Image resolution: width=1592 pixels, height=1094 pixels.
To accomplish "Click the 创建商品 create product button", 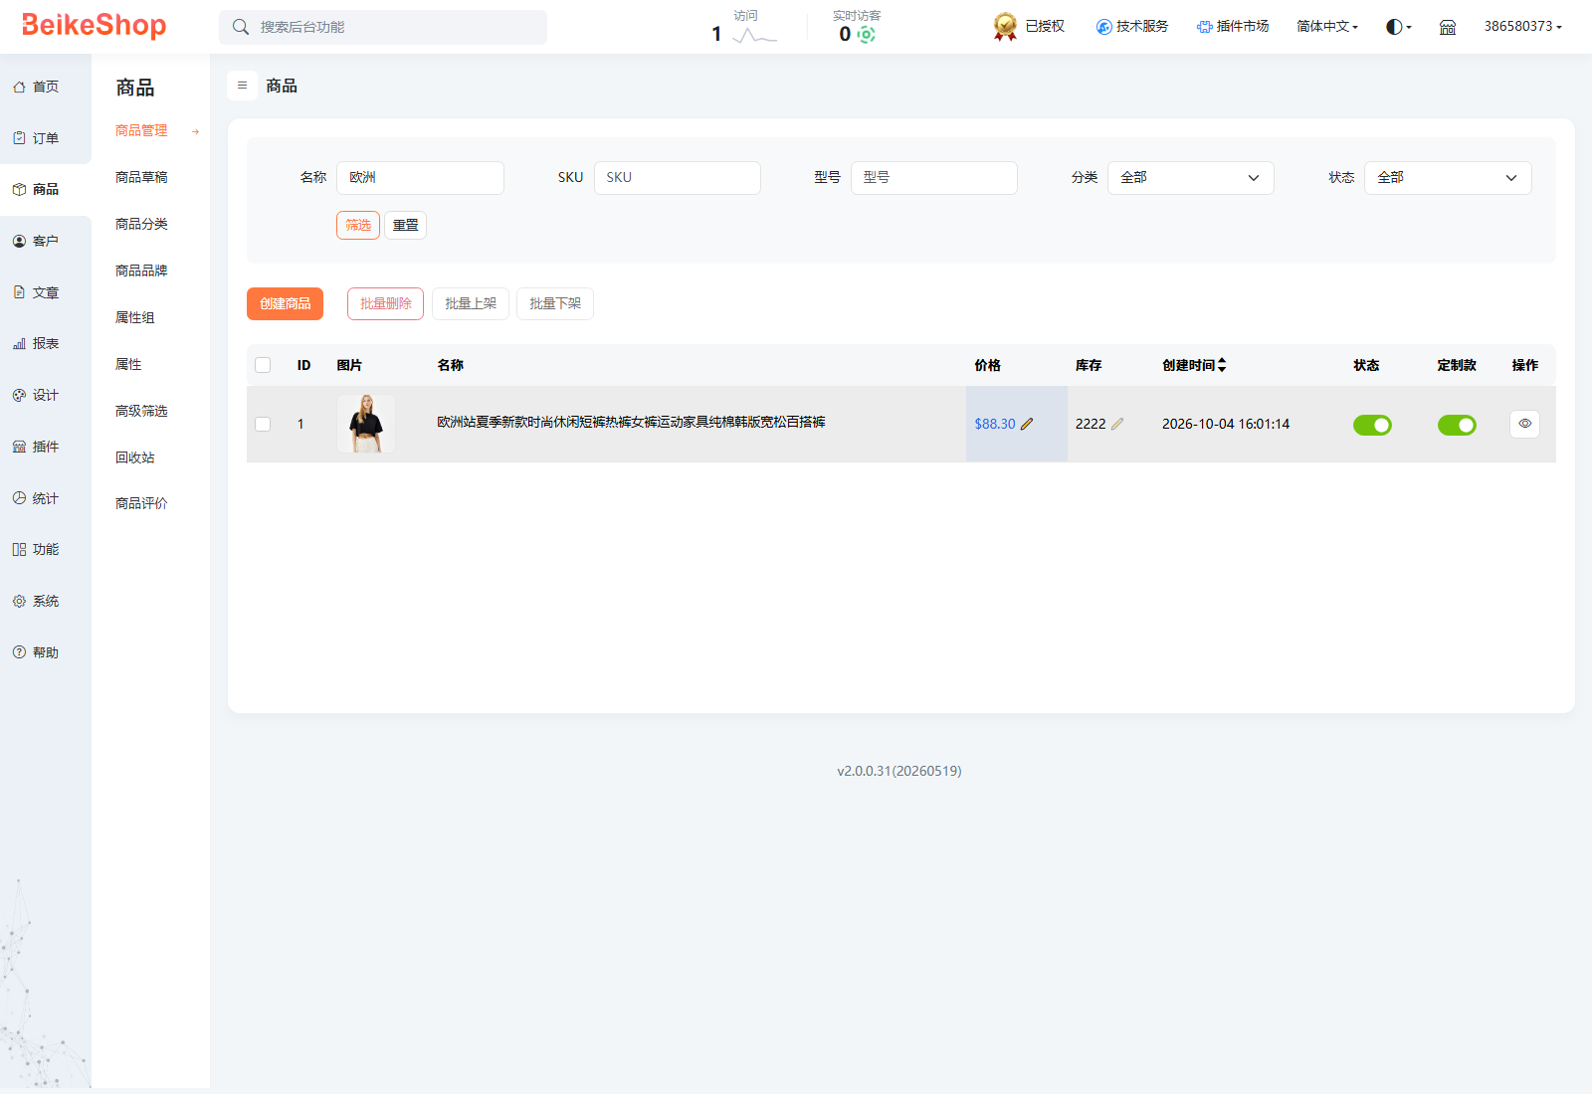I will coord(285,304).
